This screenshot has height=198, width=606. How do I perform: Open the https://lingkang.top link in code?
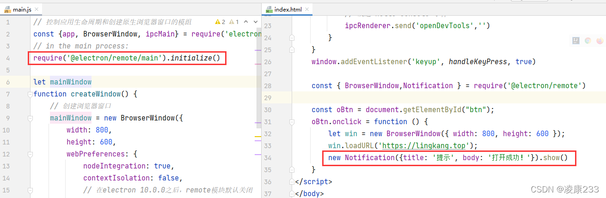point(423,146)
